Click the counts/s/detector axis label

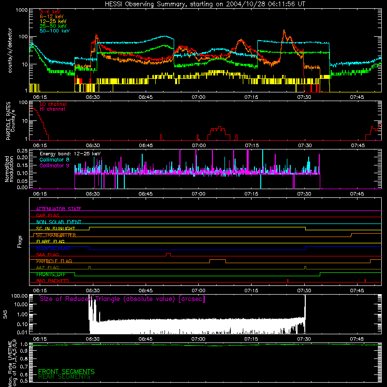coord(10,50)
